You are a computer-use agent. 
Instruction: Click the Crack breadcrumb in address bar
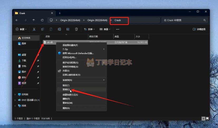point(118,20)
